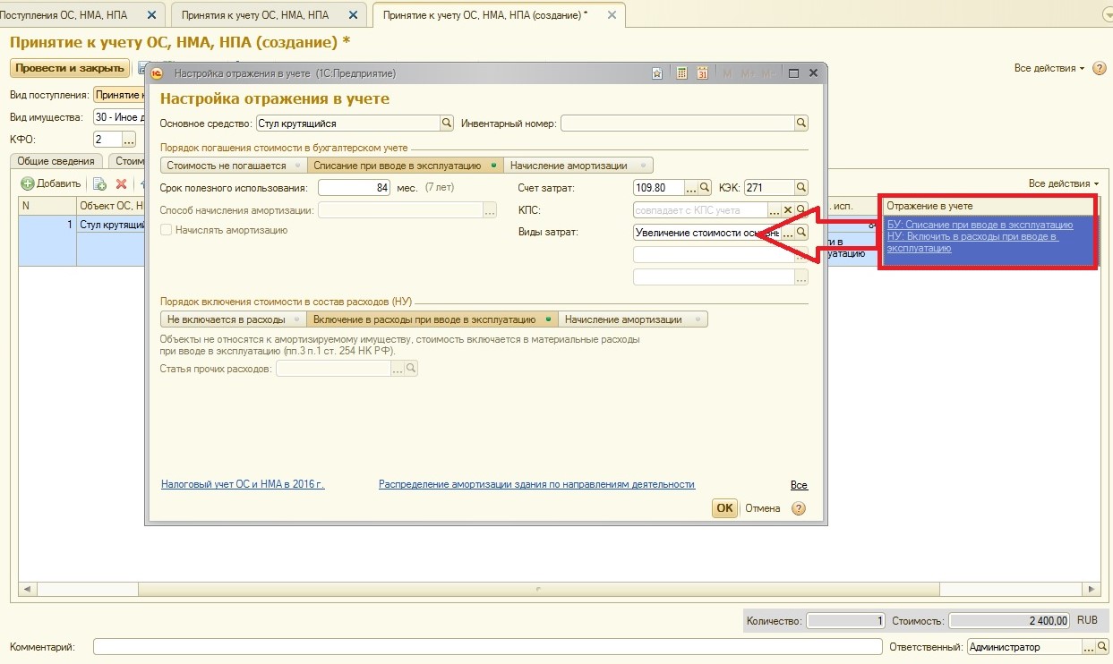The image size is (1113, 664).
Task: Open "Все действия" dropdown at top right
Action: (x=1049, y=69)
